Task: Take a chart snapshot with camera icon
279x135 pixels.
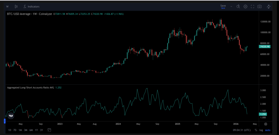Action: point(260,6)
